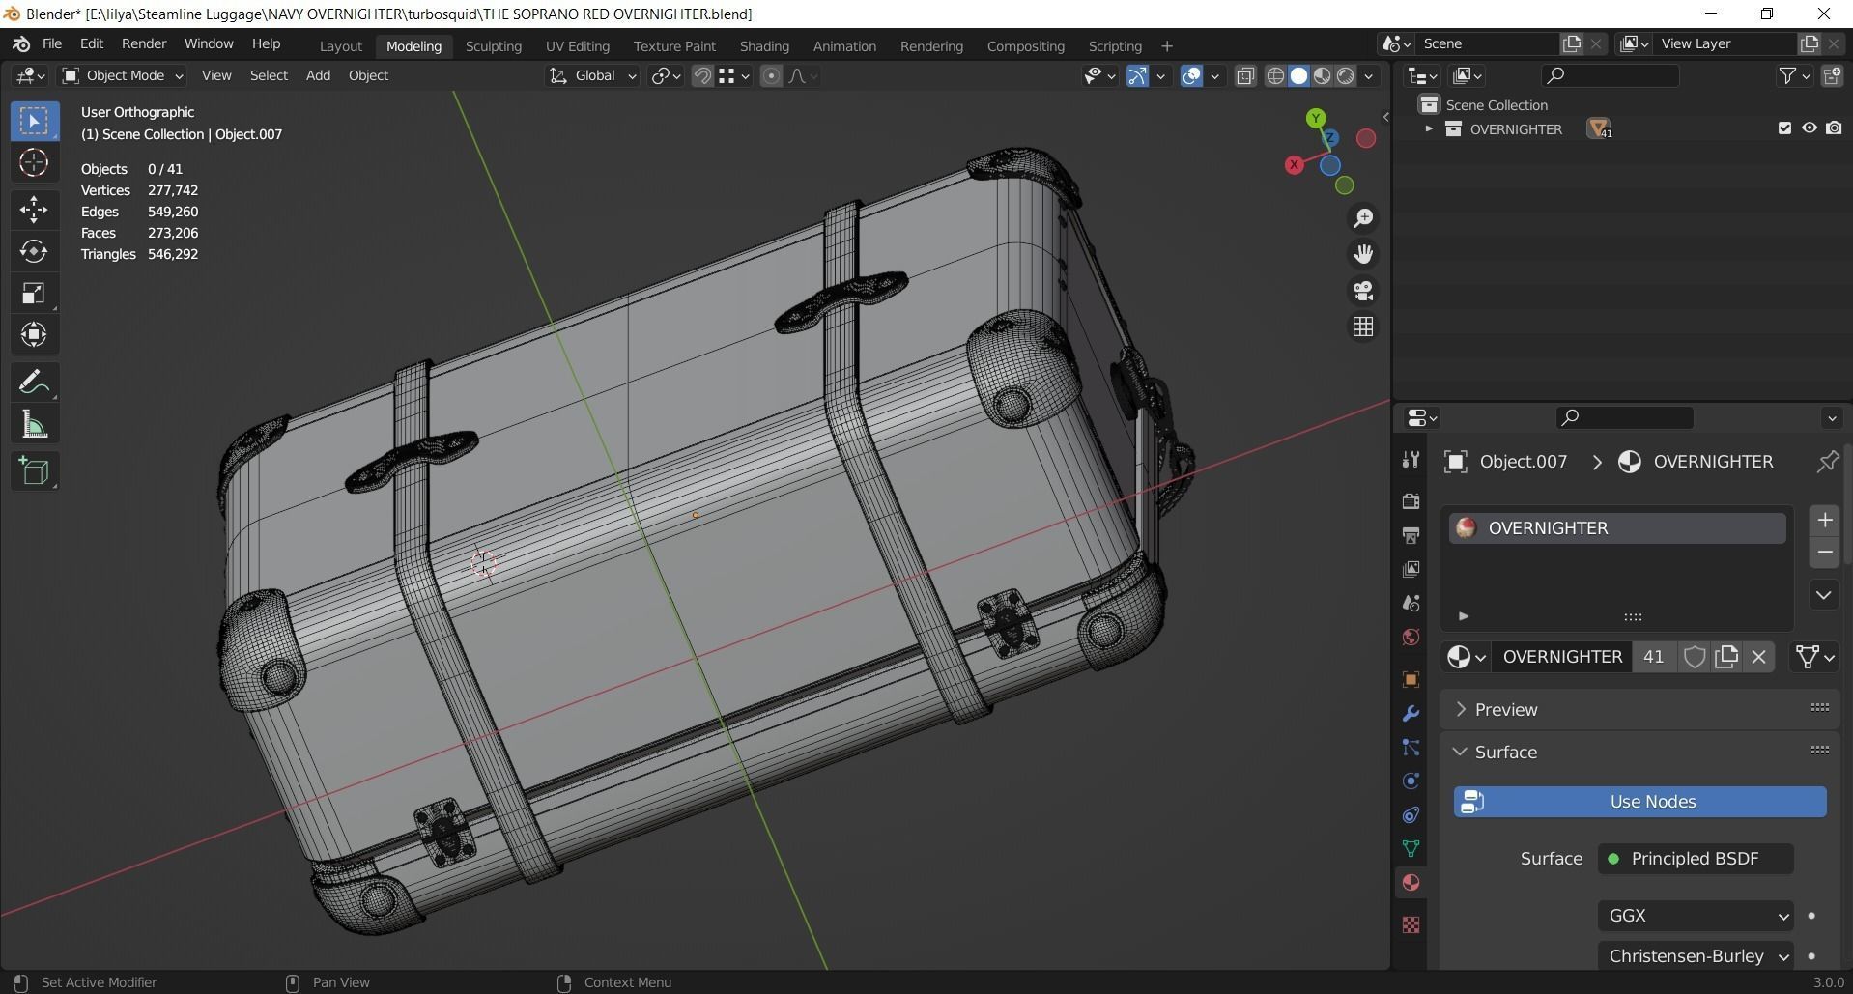
Task: Toggle viewport gizmos display
Action: pos(1137,75)
